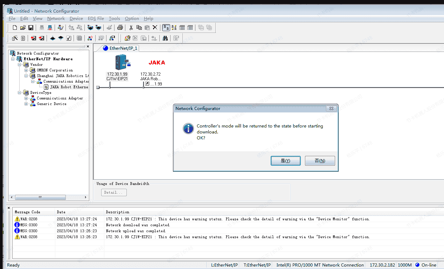Viewport: 444px width, 269px height.
Task: Expand the OMRON Corporation tree node
Action: [x=26, y=70]
